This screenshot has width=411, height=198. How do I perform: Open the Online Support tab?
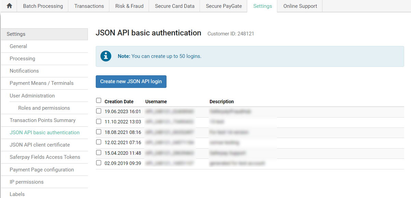point(299,6)
